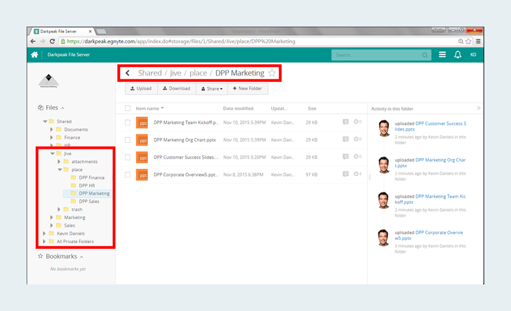Image resolution: width=511 pixels, height=311 pixels.
Task: Switch to the Darkpeak File Server browser tab
Action: 61,31
